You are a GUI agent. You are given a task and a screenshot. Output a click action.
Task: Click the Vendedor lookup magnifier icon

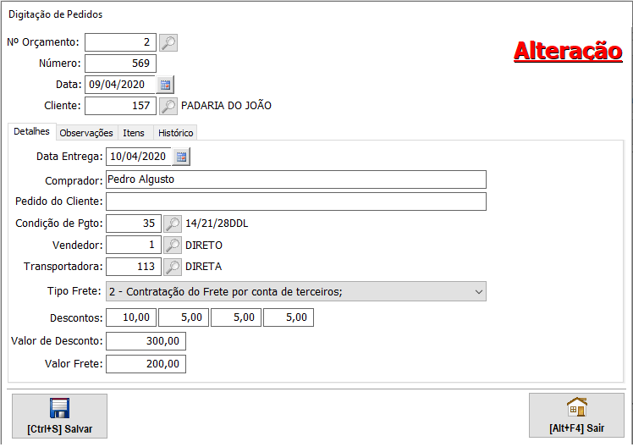172,245
